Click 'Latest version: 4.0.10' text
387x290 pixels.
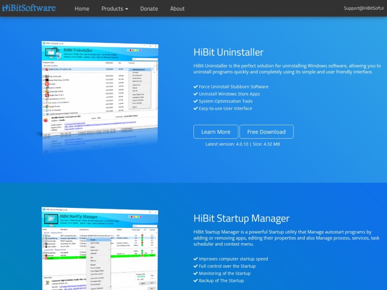coord(227,144)
